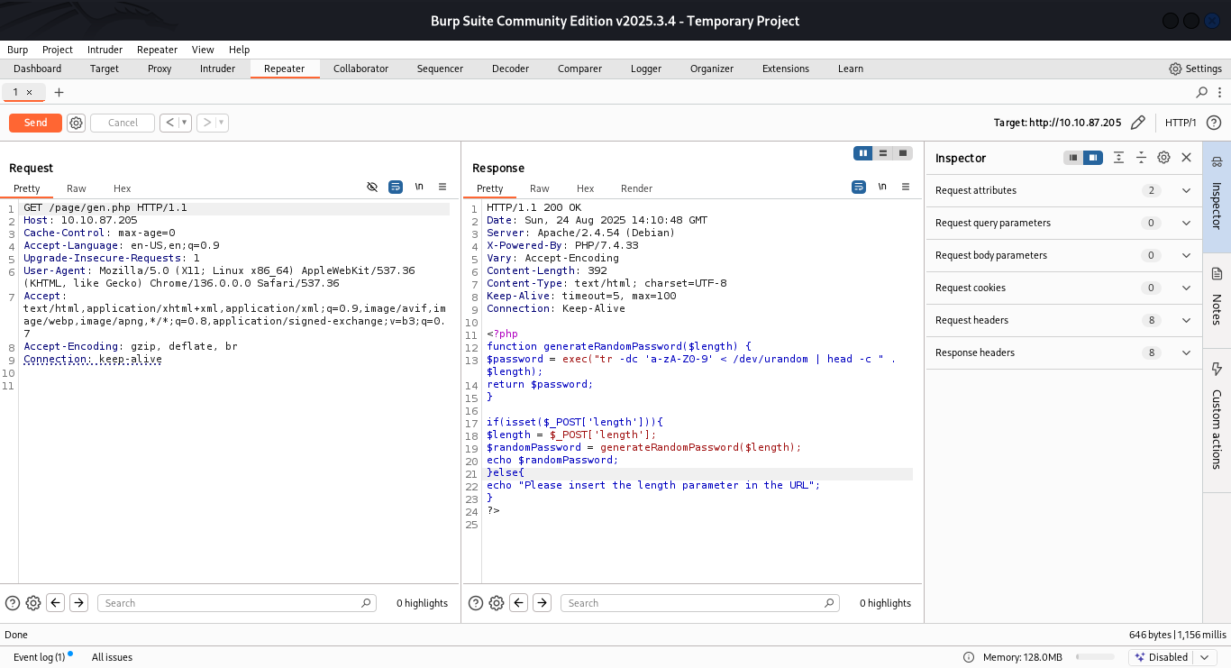Toggle hidden characters eye icon in Request

point(372,188)
